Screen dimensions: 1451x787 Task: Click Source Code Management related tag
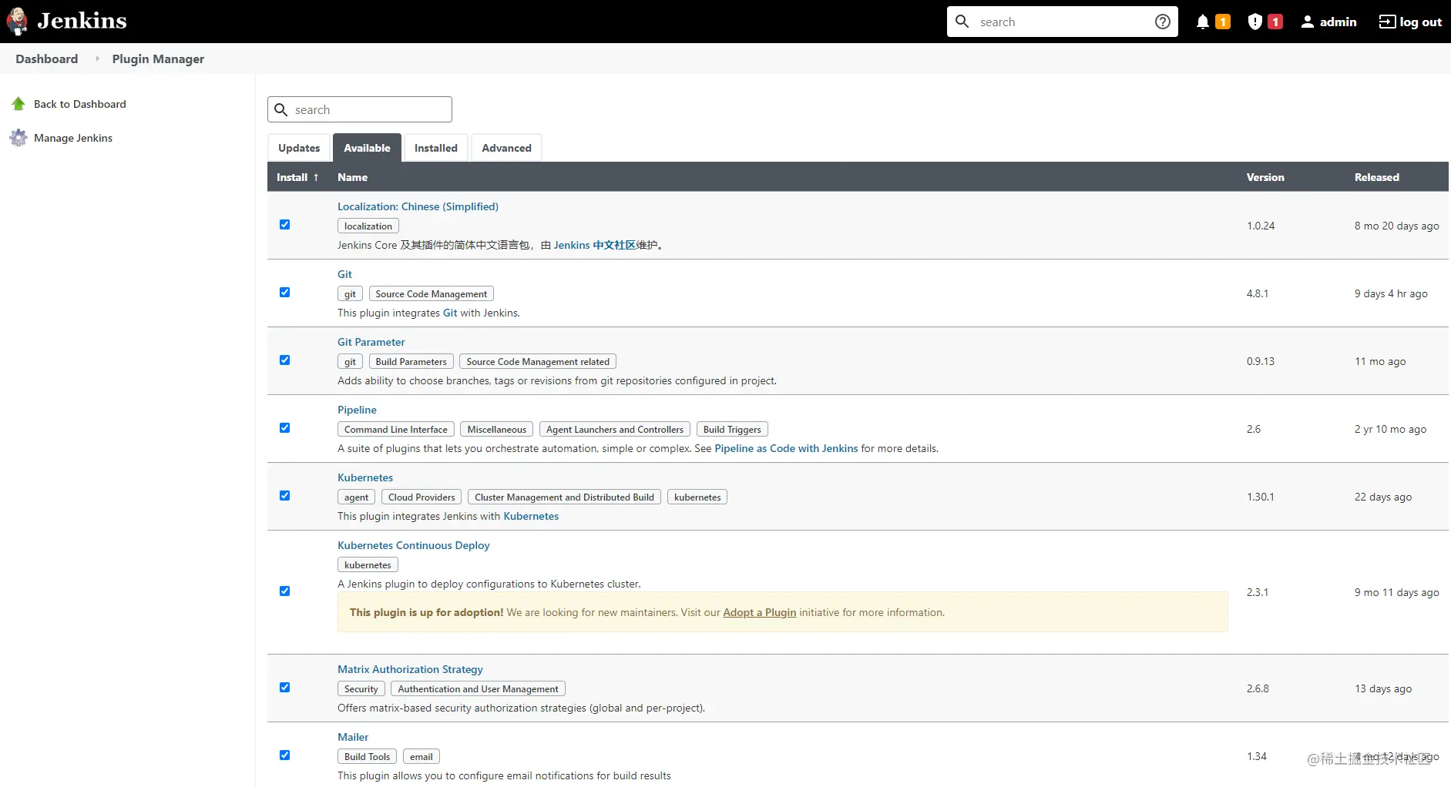[x=538, y=361]
